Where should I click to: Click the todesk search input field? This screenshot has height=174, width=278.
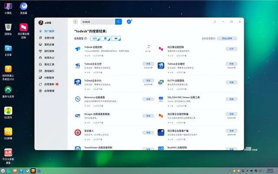click(98, 22)
